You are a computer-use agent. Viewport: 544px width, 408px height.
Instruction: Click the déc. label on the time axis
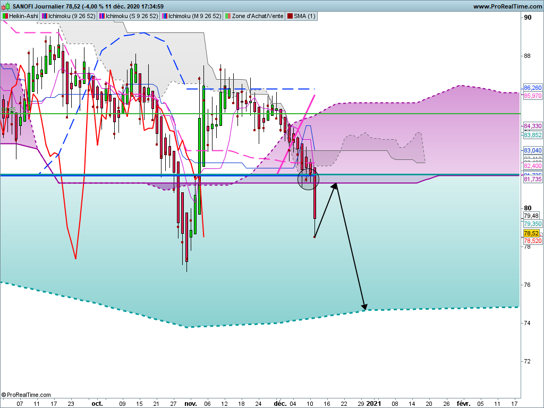pyautogui.click(x=280, y=404)
